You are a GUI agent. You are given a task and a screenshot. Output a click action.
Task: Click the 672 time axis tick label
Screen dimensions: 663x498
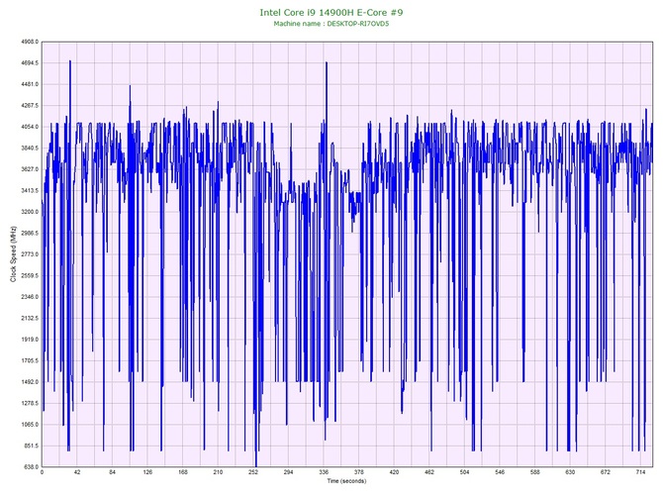pos(606,472)
